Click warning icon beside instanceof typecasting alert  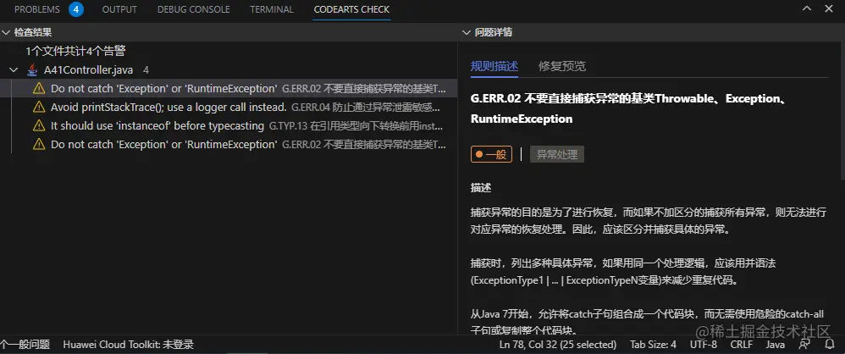click(39, 125)
